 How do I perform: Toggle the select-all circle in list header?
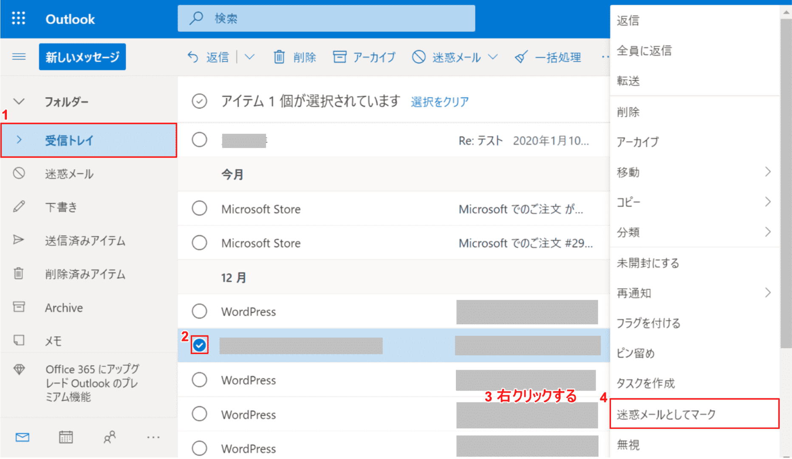tap(199, 101)
